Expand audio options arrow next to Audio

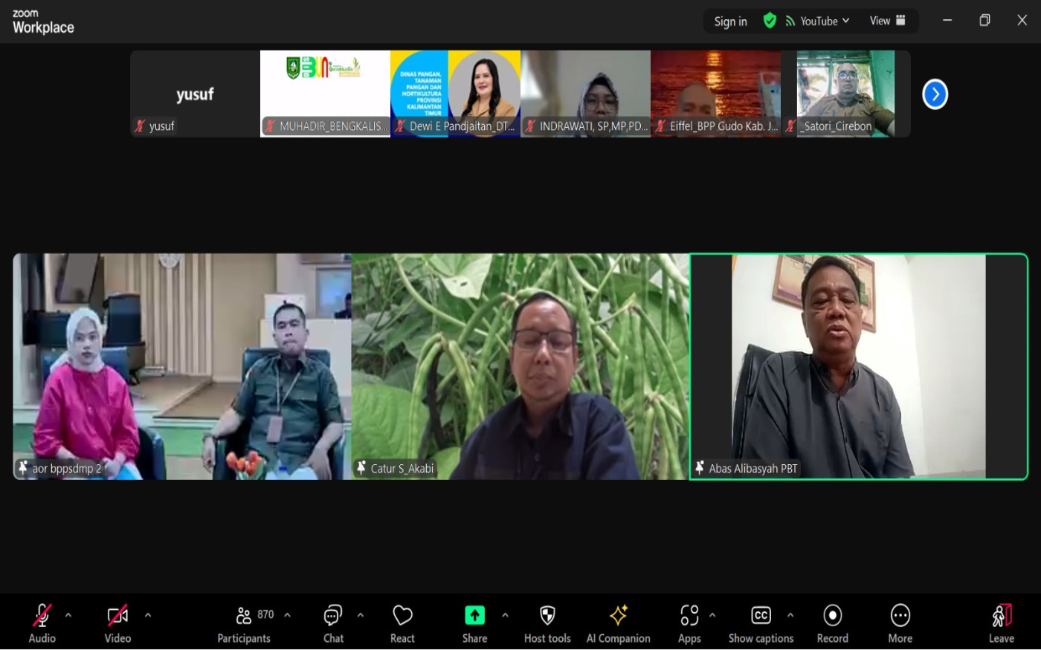pyautogui.click(x=68, y=615)
